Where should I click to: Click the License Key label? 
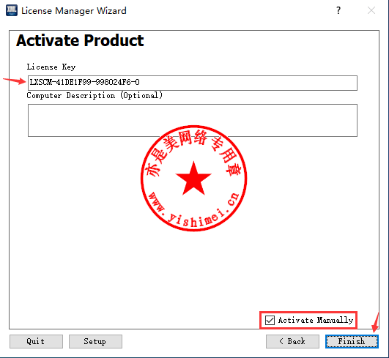pyautogui.click(x=51, y=67)
